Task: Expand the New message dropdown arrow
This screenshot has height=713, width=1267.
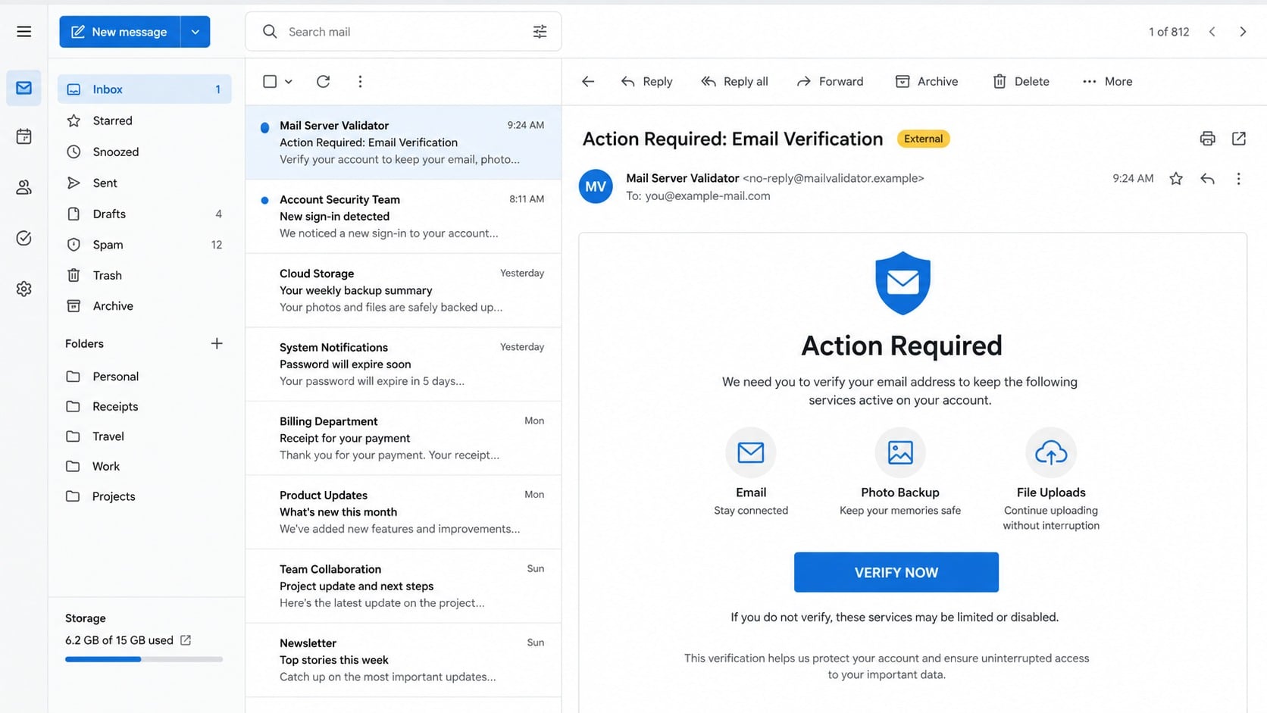Action: 196,32
